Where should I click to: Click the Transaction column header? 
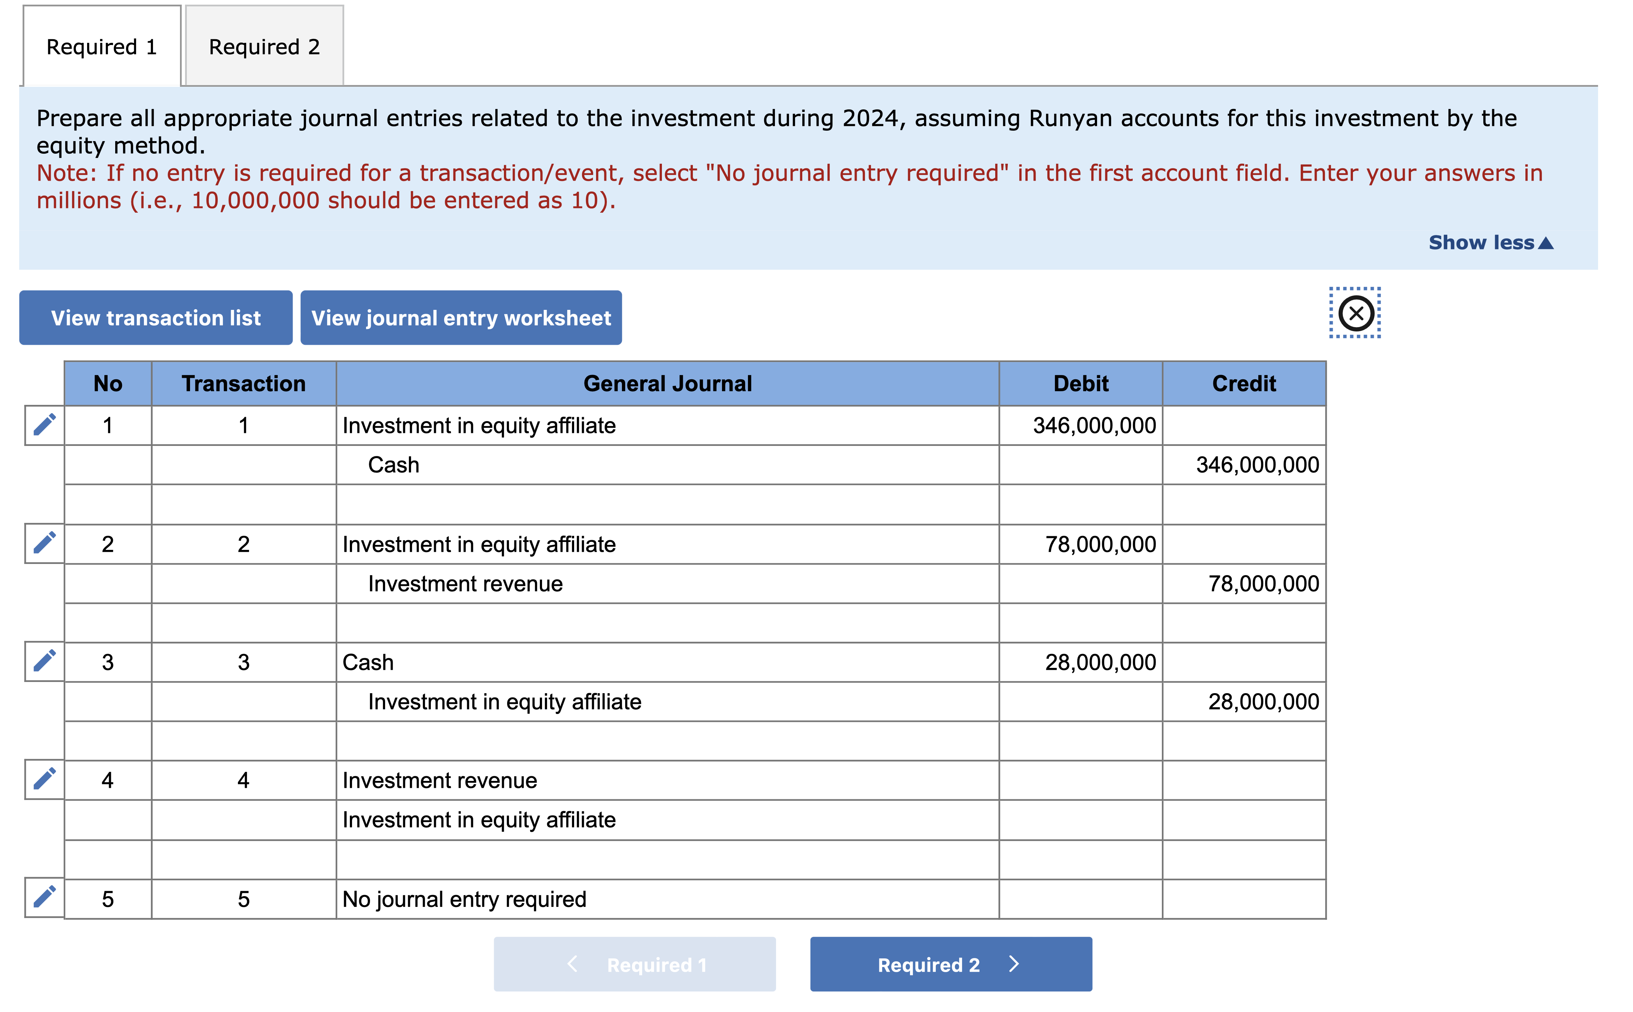(x=244, y=384)
